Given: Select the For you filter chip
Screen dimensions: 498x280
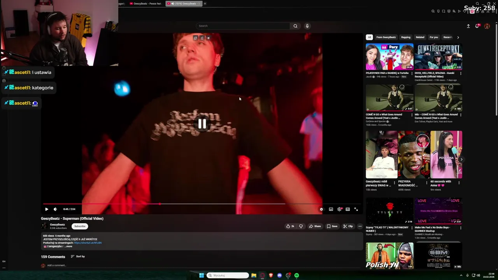Looking at the screenshot, I should (434, 37).
